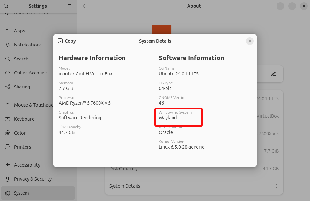310x201 pixels.
Task: Go back using the About header arrow
Action: tap(84, 6)
